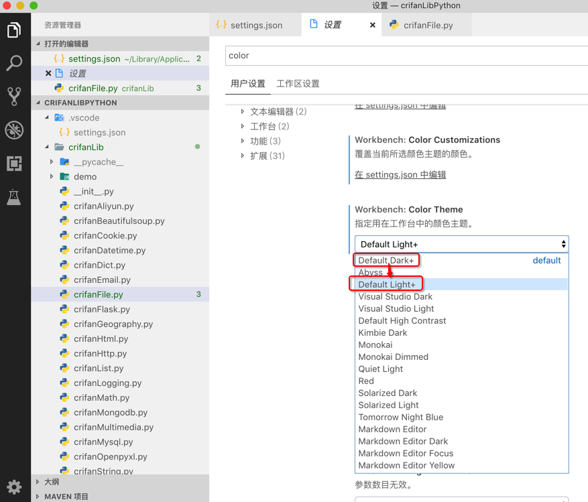Screen dimensions: 588x502
Task: Choose Visual Studio Dark theme
Action: [x=462, y=296]
